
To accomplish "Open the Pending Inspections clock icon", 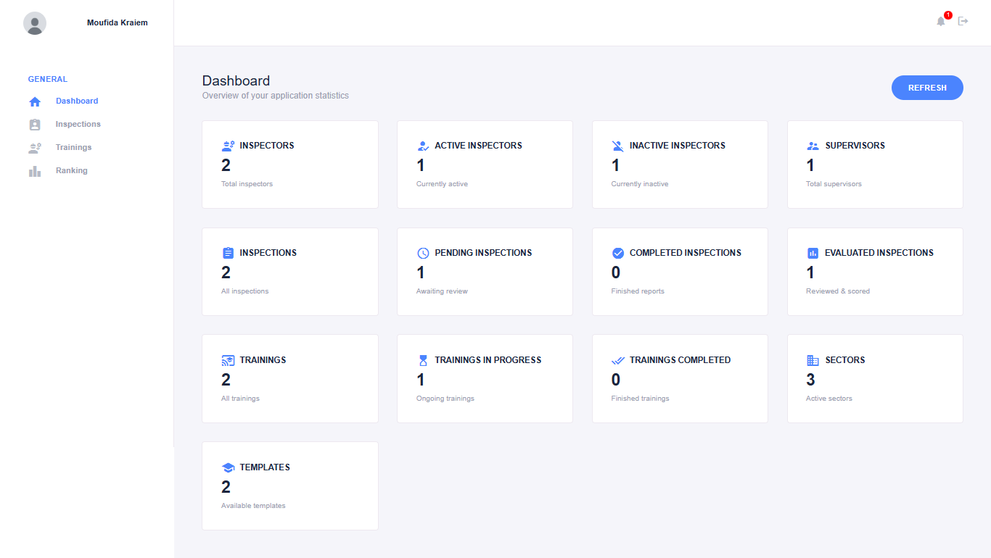I will point(422,252).
